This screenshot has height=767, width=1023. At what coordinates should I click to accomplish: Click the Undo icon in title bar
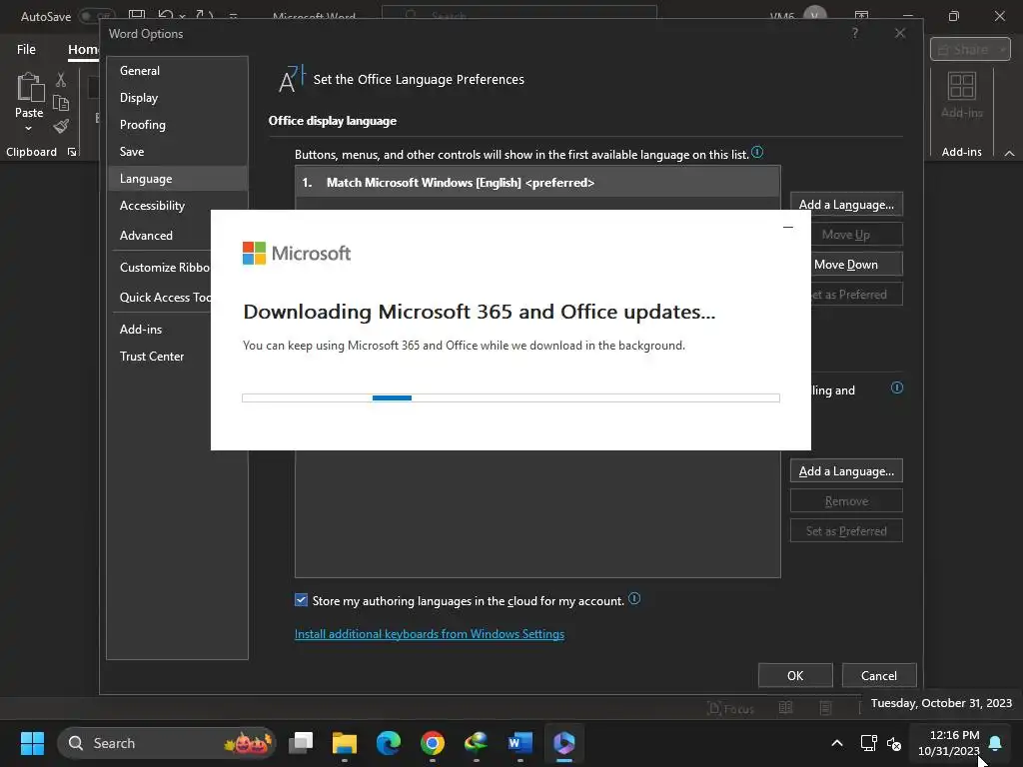click(166, 15)
